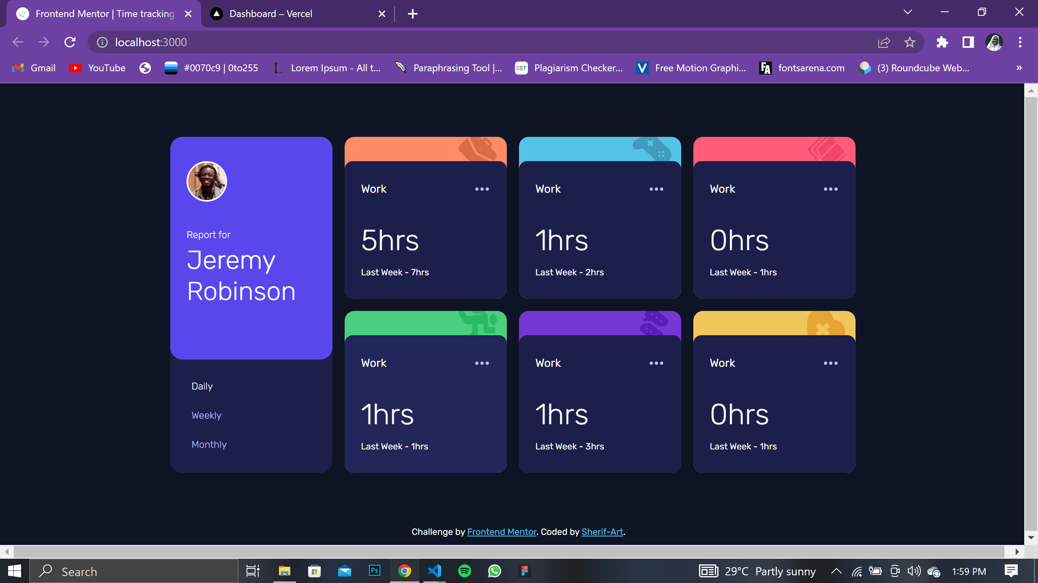The width and height of the screenshot is (1038, 583).
Task: Open tab search dropdown arrow
Action: [x=908, y=12]
